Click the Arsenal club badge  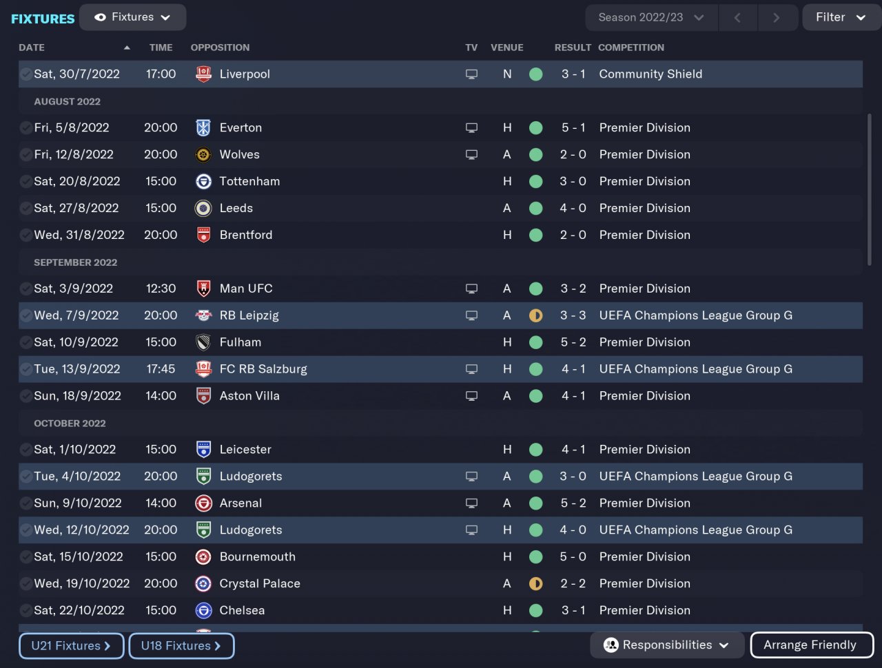(x=203, y=503)
